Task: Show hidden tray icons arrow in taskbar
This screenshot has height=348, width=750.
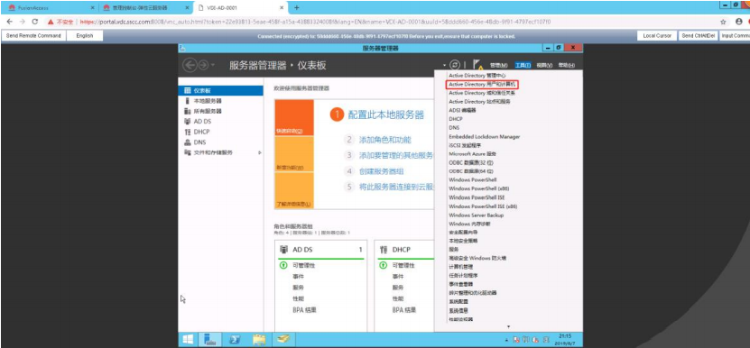Action: pos(506,340)
